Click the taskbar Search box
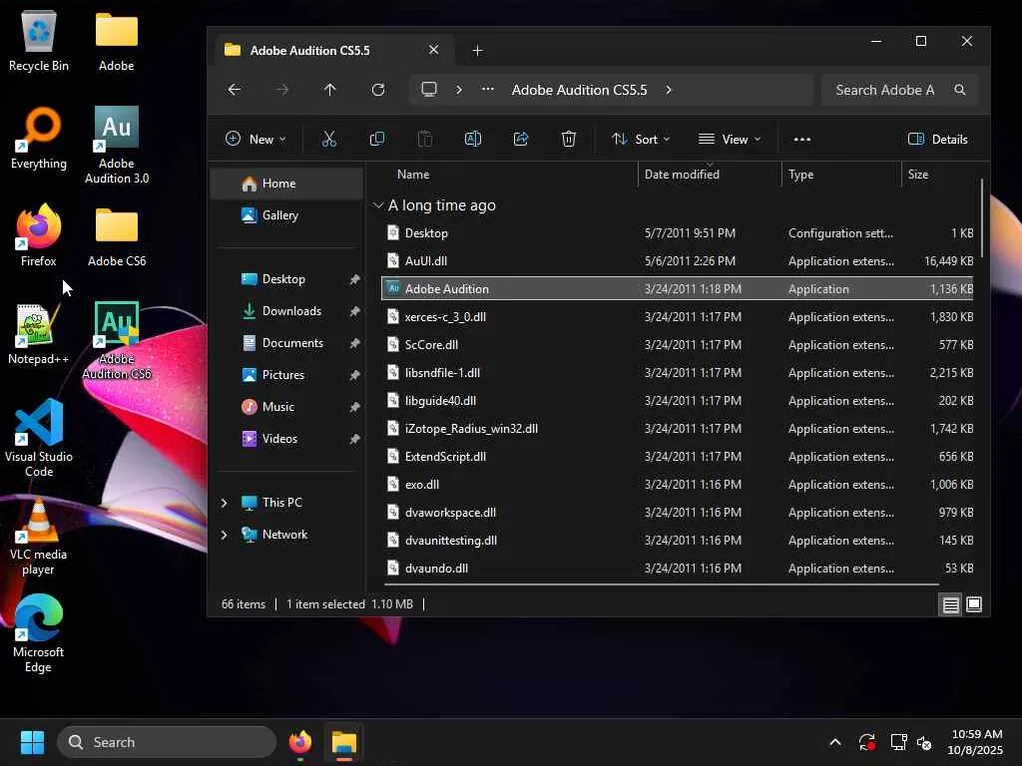 click(167, 742)
